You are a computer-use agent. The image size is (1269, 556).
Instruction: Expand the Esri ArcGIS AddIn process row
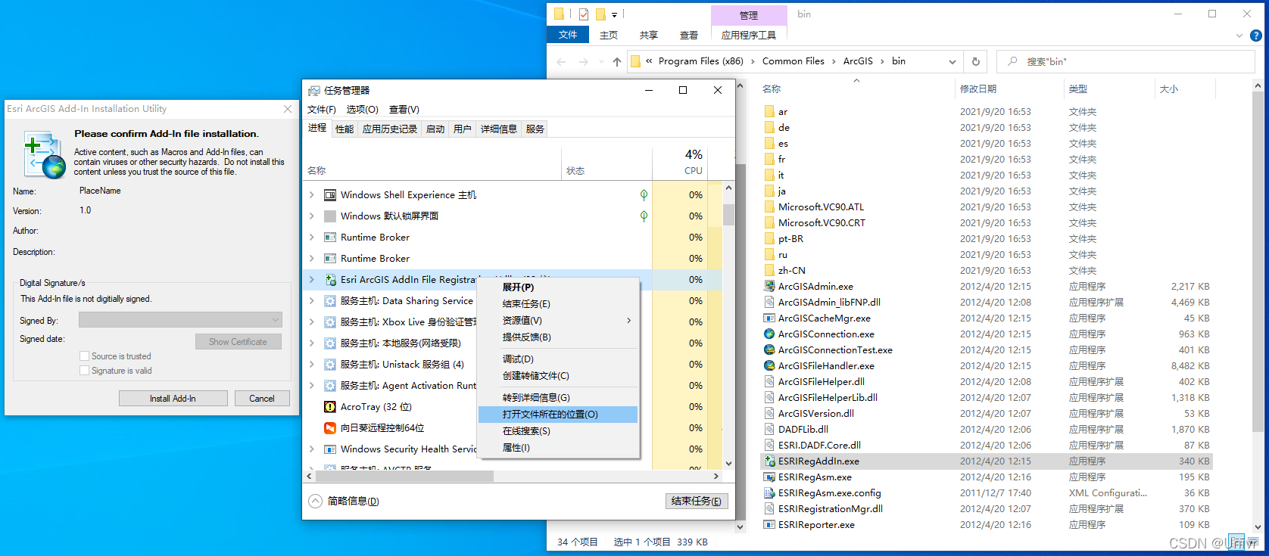(x=311, y=279)
